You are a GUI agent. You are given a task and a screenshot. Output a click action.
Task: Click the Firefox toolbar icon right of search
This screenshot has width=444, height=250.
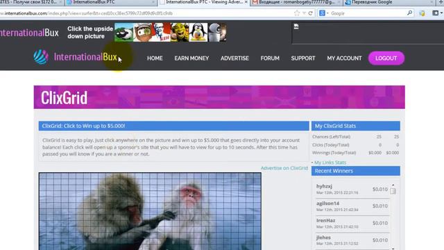pos(422,13)
